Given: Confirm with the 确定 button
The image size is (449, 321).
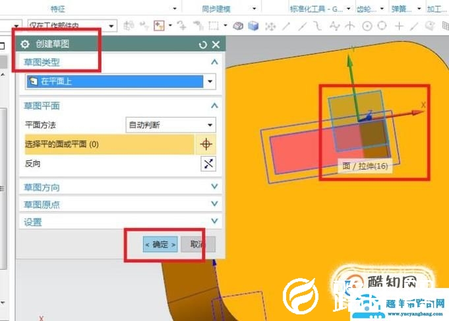Looking at the screenshot, I should click(x=160, y=244).
